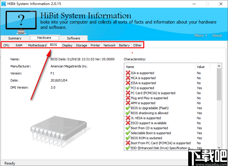
Task: Sort characteristics by Value column header
Action: 202,67
